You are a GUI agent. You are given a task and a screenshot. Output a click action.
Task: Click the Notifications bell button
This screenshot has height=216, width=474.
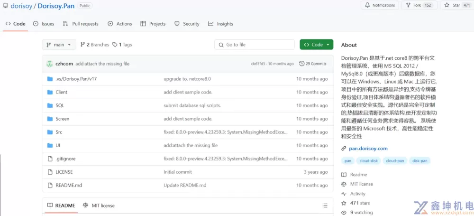click(380, 5)
